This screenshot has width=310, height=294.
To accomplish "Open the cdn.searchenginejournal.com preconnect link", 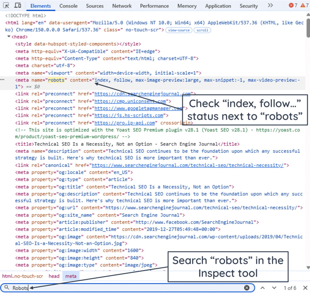I will [142, 94].
